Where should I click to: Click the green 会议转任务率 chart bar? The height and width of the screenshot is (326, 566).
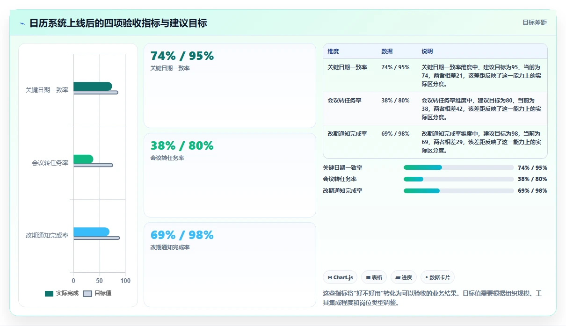coord(83,159)
